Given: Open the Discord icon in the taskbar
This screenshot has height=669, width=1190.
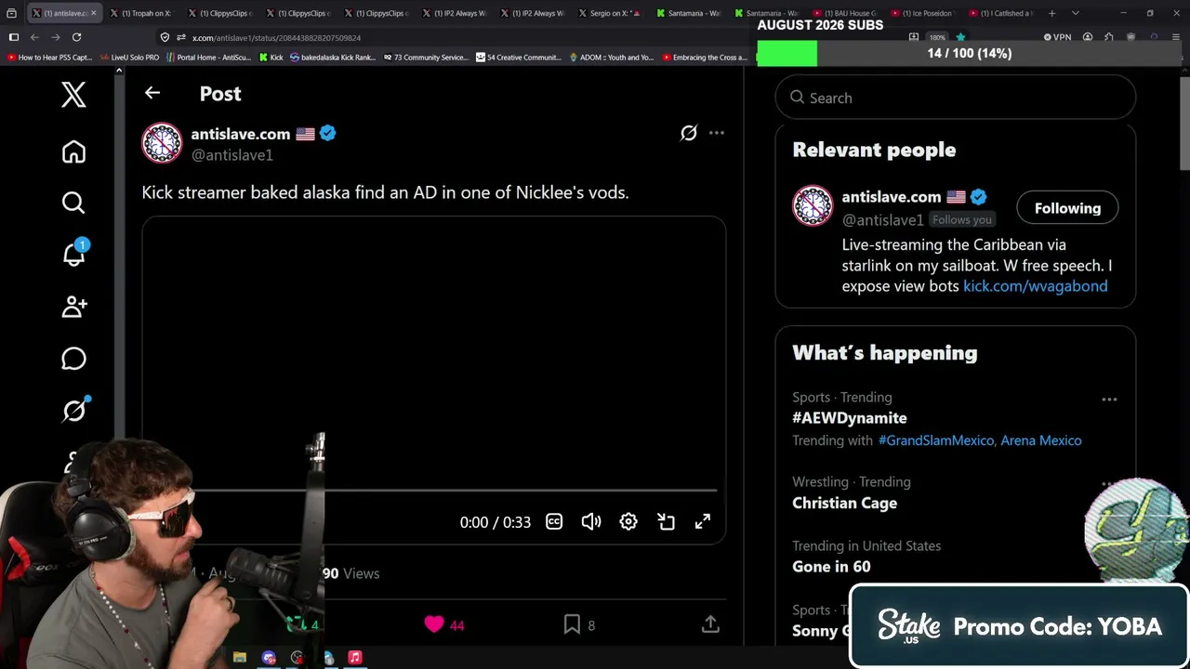Looking at the screenshot, I should [269, 657].
